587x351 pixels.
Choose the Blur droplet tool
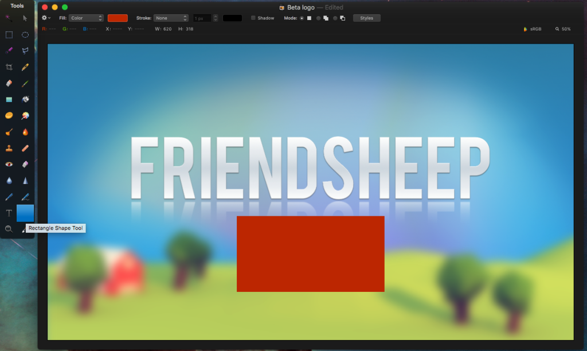click(9, 181)
